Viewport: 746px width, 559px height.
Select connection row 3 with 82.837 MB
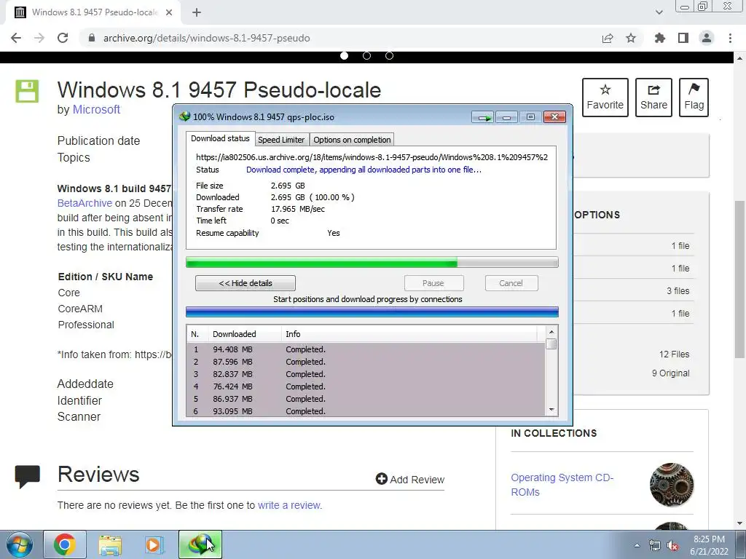[366, 374]
